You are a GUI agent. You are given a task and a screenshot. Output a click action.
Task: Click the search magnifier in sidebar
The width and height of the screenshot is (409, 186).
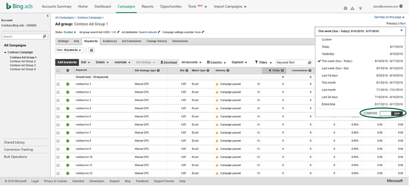click(45, 36)
